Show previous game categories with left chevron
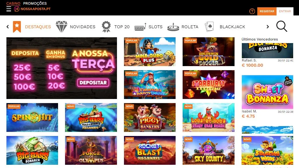Viewport: 299px width, 168px height. (x=8, y=26)
